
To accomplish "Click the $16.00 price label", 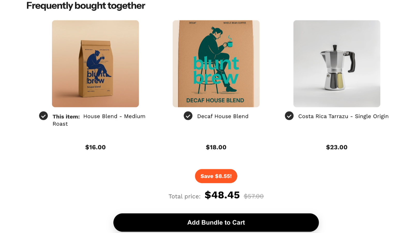I will point(95,147).
